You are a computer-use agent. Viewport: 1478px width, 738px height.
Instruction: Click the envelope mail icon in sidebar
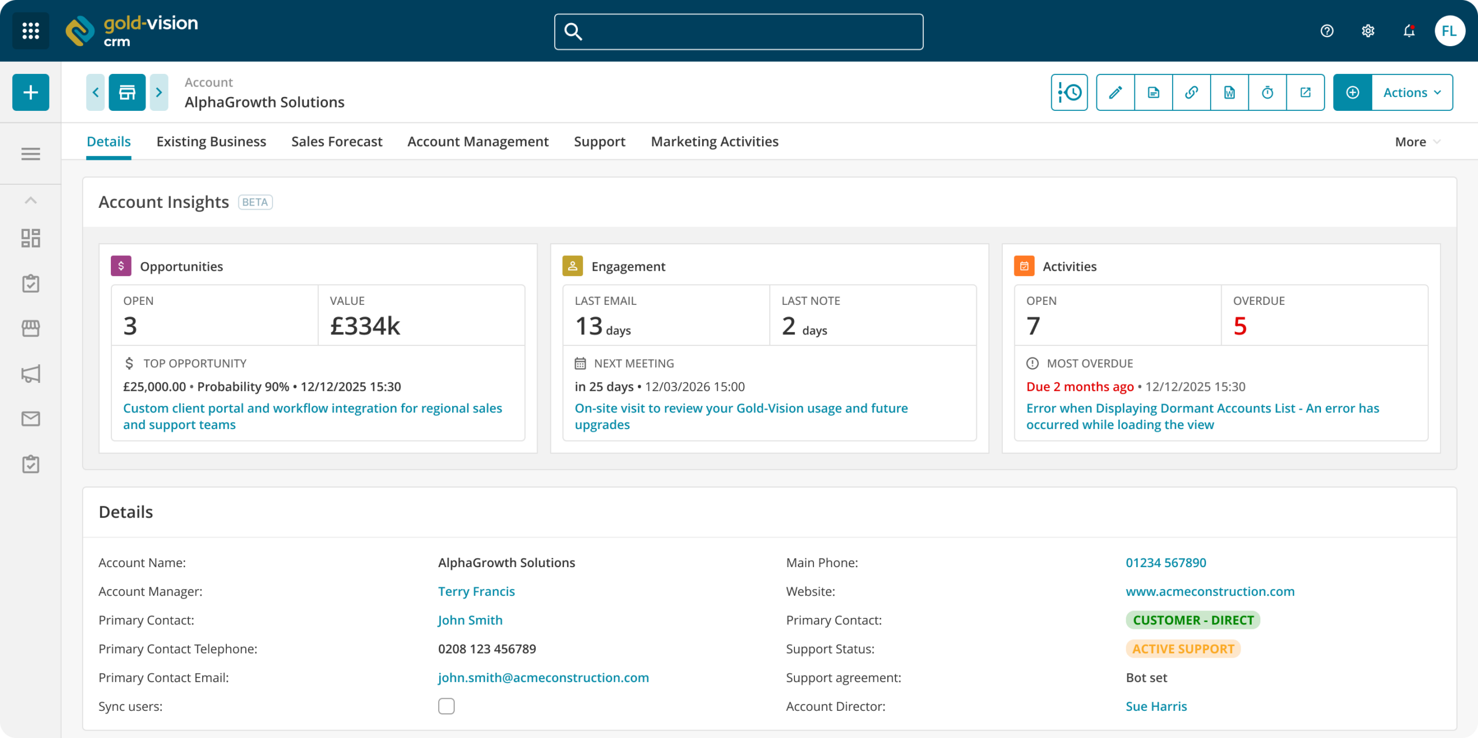tap(31, 419)
